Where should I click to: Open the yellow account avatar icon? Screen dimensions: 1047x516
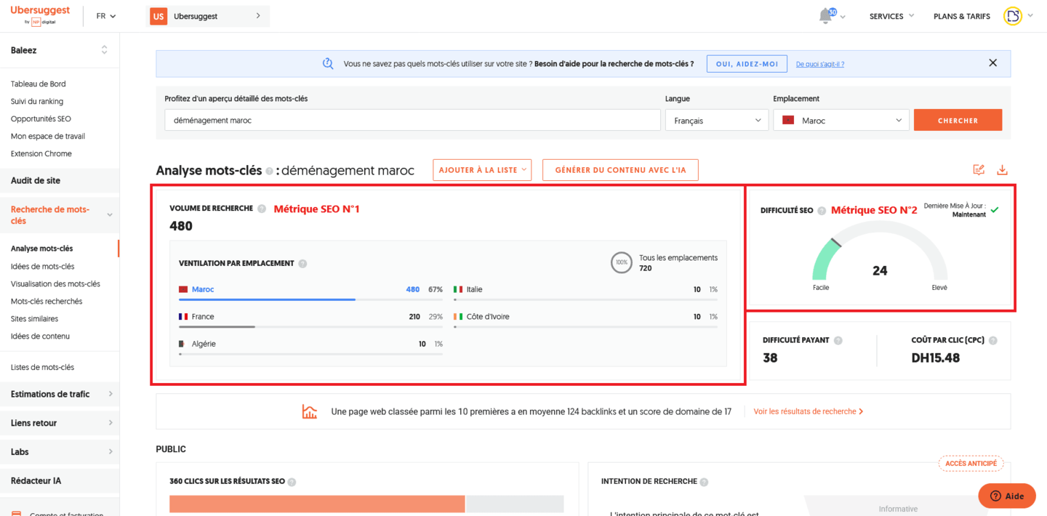coord(1013,15)
